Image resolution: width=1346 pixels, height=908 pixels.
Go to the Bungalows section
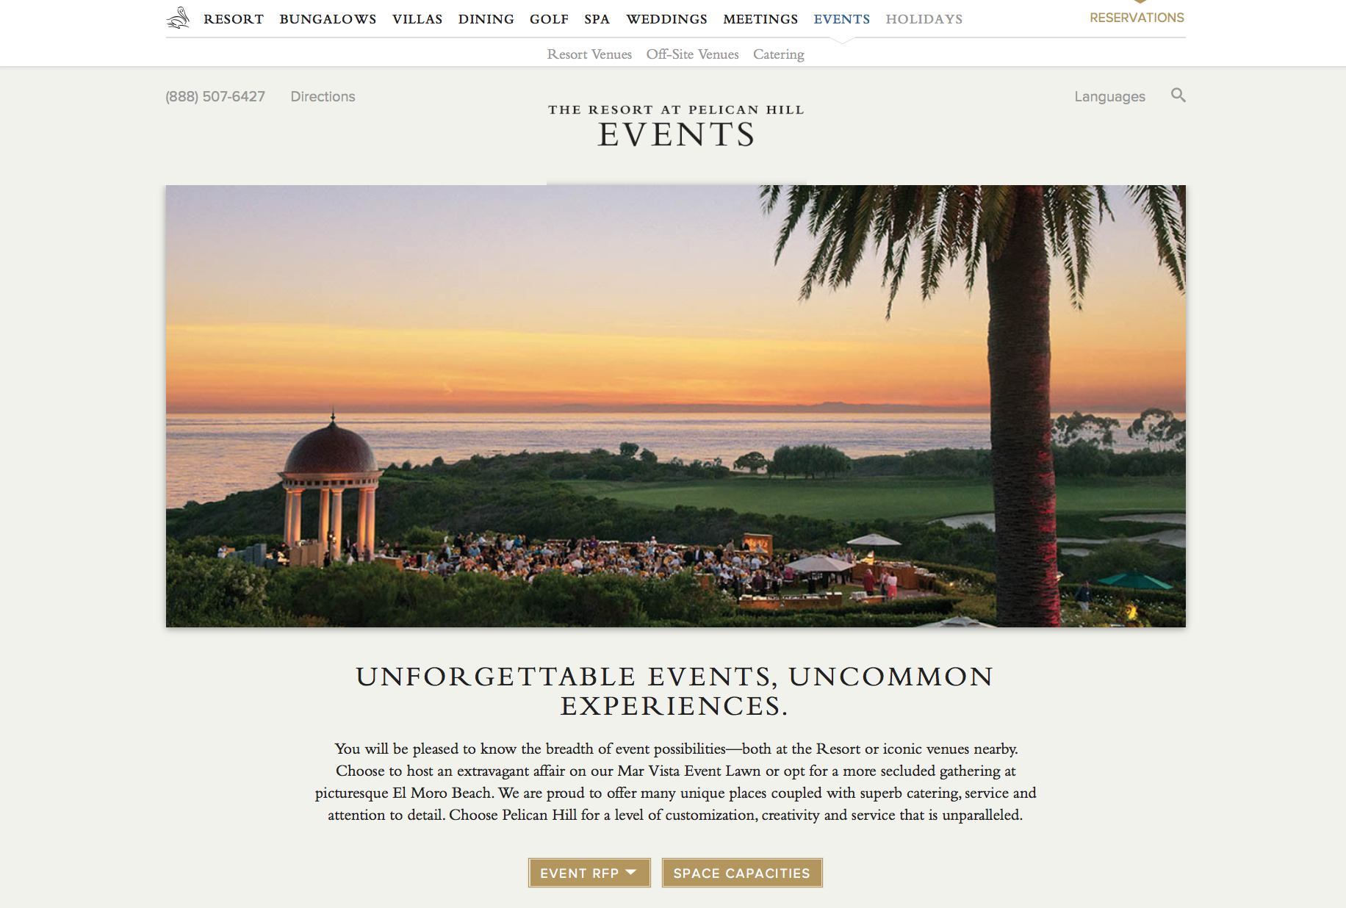pos(328,19)
